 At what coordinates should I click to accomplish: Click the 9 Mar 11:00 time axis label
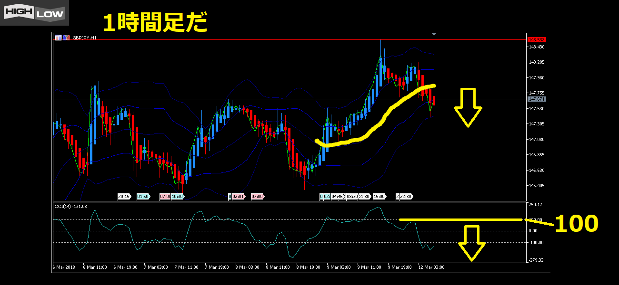point(368,267)
